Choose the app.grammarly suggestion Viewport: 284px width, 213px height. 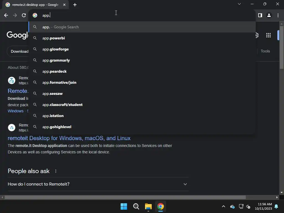(142, 60)
